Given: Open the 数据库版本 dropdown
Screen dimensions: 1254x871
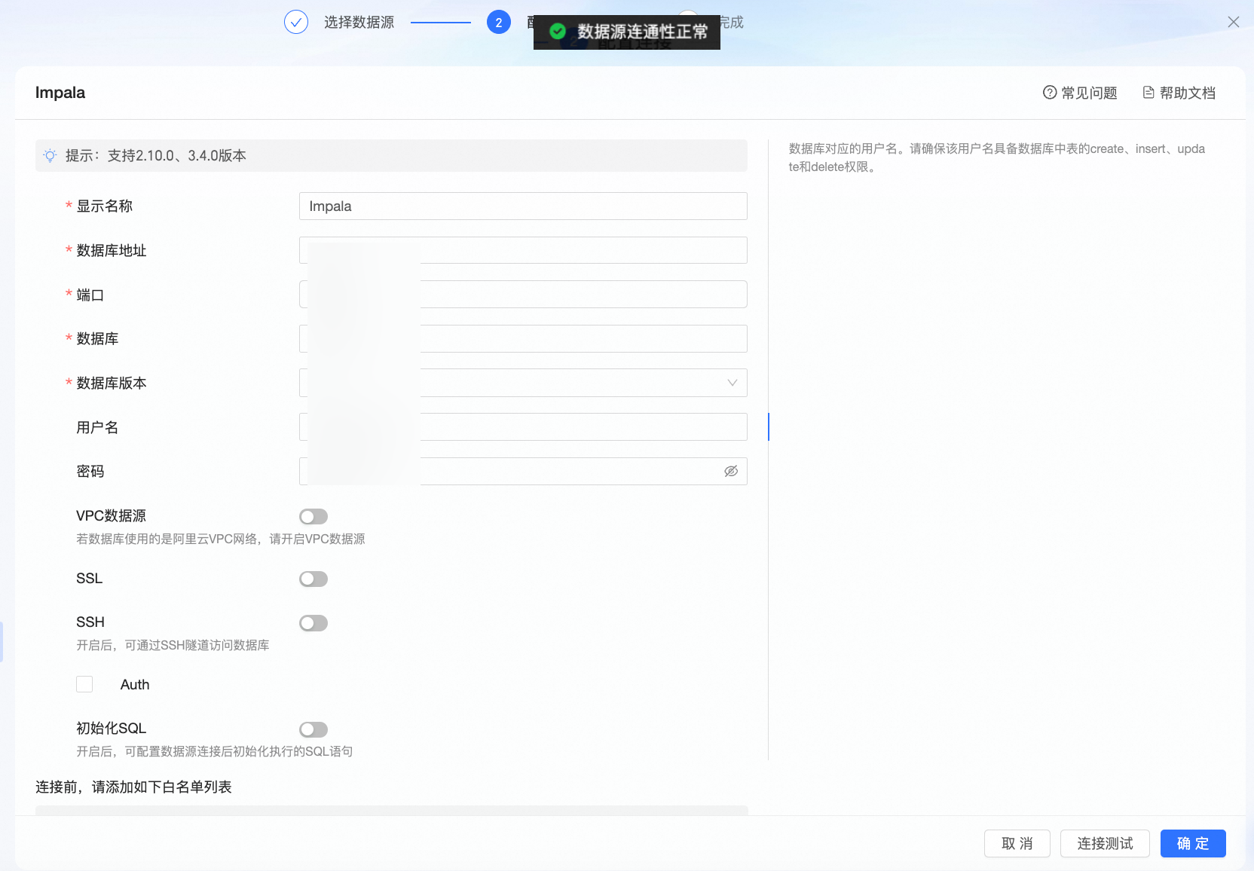Looking at the screenshot, I should (x=523, y=383).
